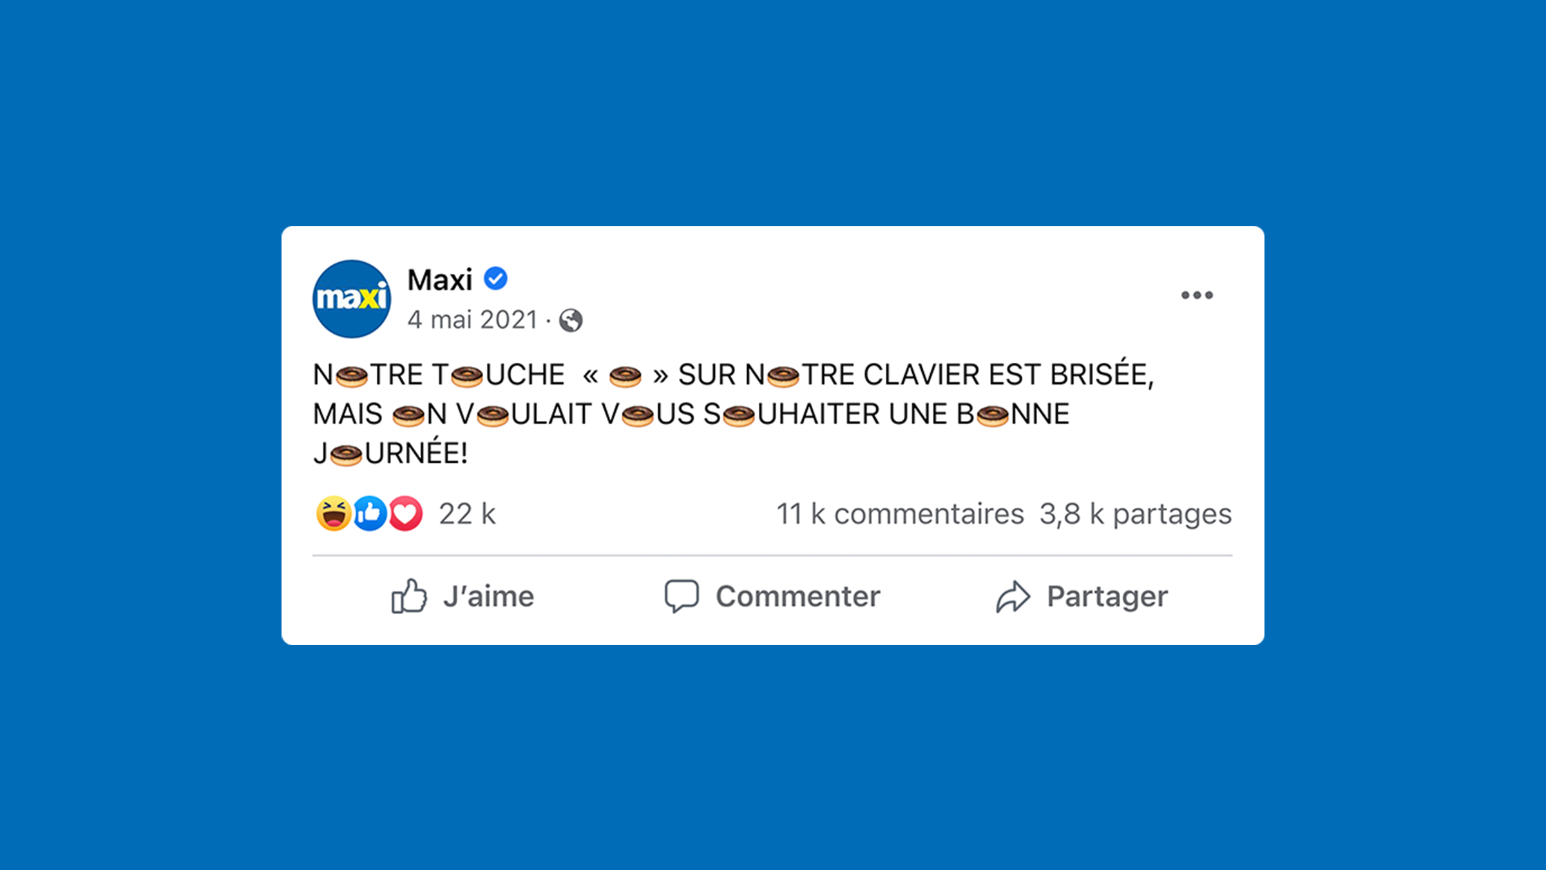Viewport: 1546px width, 870px height.
Task: Visit the Maxi page via its name
Action: (441, 279)
